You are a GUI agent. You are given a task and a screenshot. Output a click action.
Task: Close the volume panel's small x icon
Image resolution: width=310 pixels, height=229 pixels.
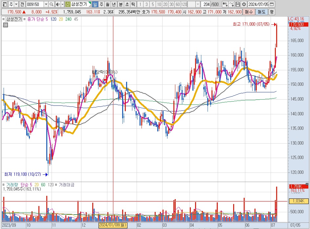307,184
